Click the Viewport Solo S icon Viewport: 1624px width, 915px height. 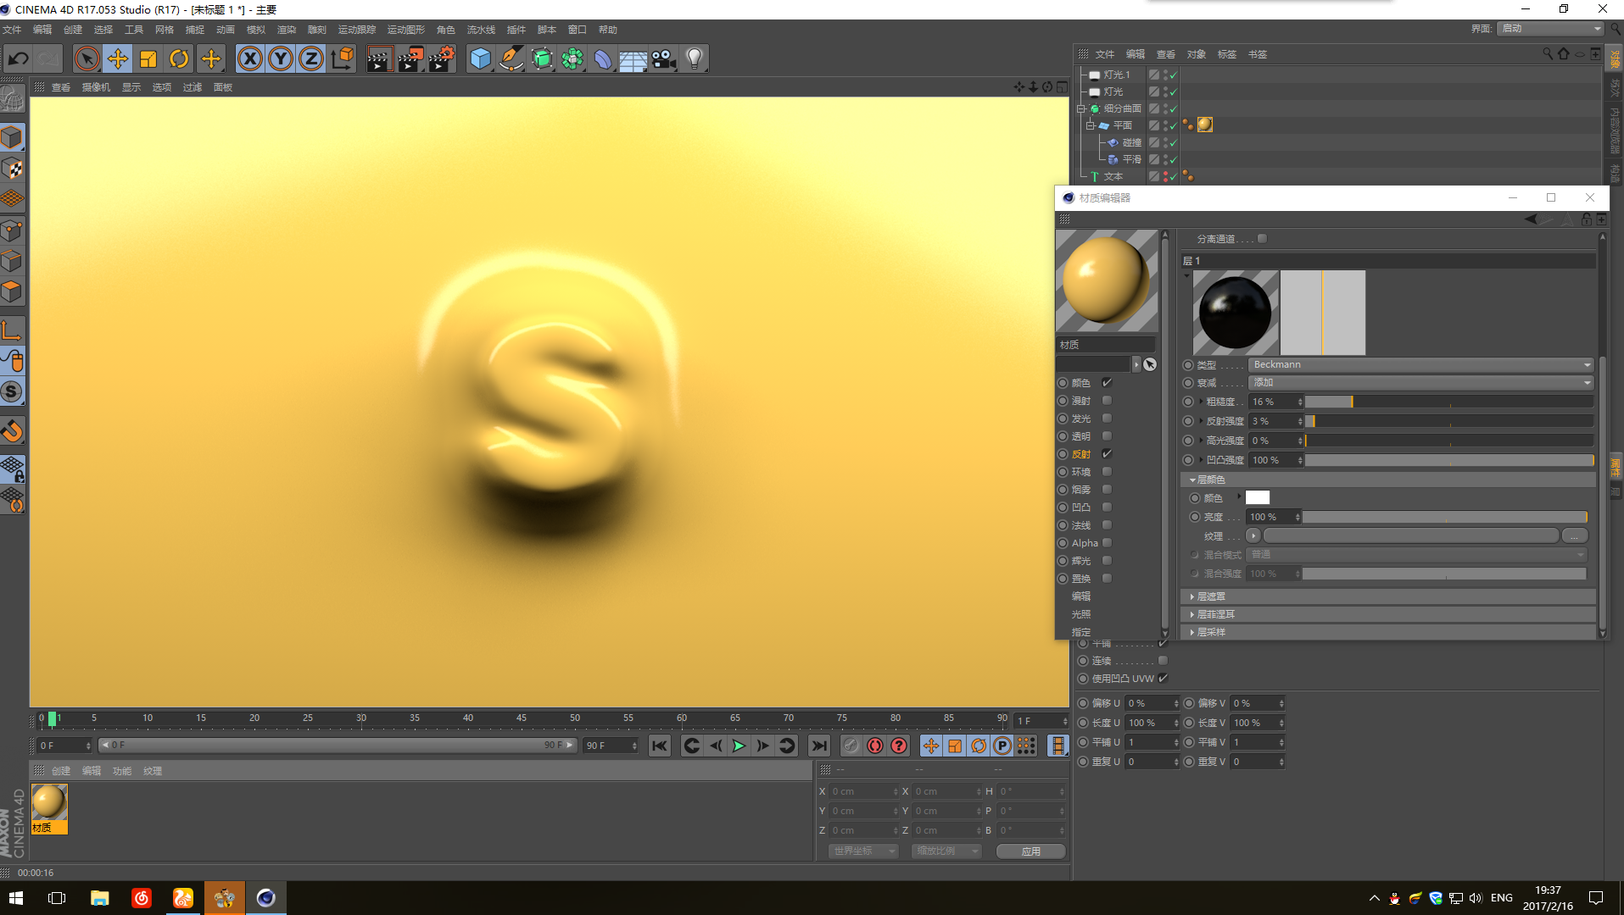click(x=13, y=391)
